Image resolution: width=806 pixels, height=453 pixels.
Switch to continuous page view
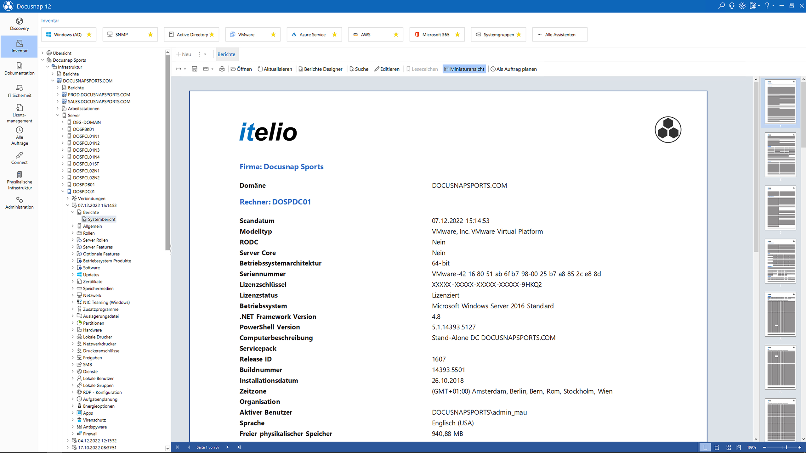717,447
